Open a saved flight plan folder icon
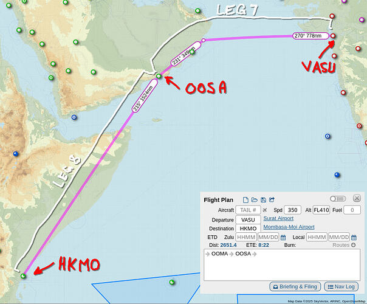367x304 pixels. point(255,199)
